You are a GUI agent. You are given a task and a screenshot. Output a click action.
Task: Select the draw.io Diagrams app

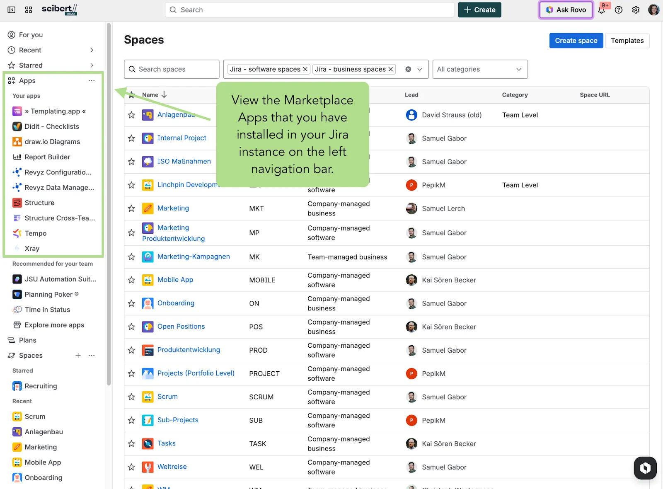pos(52,141)
